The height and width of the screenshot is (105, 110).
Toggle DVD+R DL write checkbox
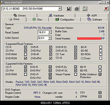pos(76,71)
